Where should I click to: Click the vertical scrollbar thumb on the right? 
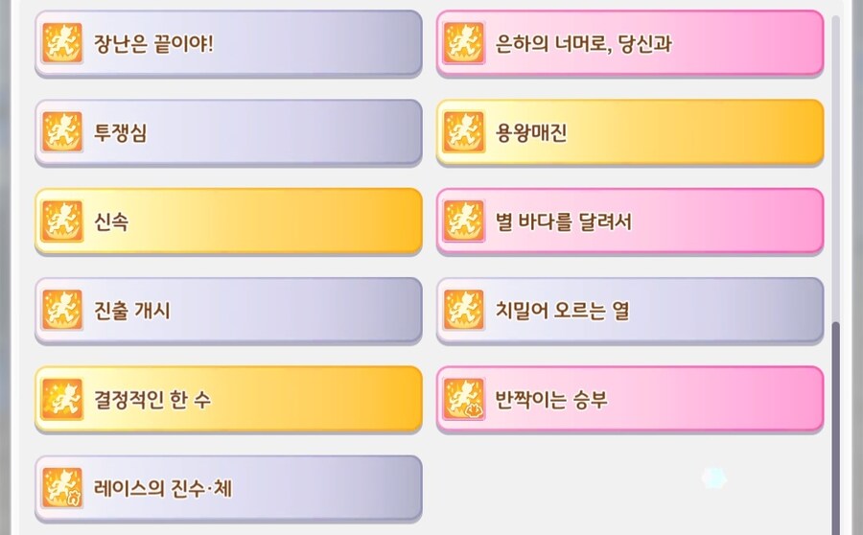[836, 422]
